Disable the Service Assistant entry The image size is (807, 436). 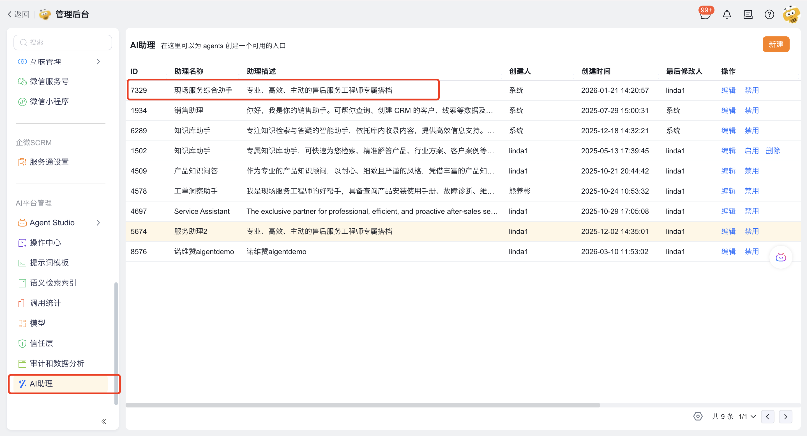tap(751, 211)
